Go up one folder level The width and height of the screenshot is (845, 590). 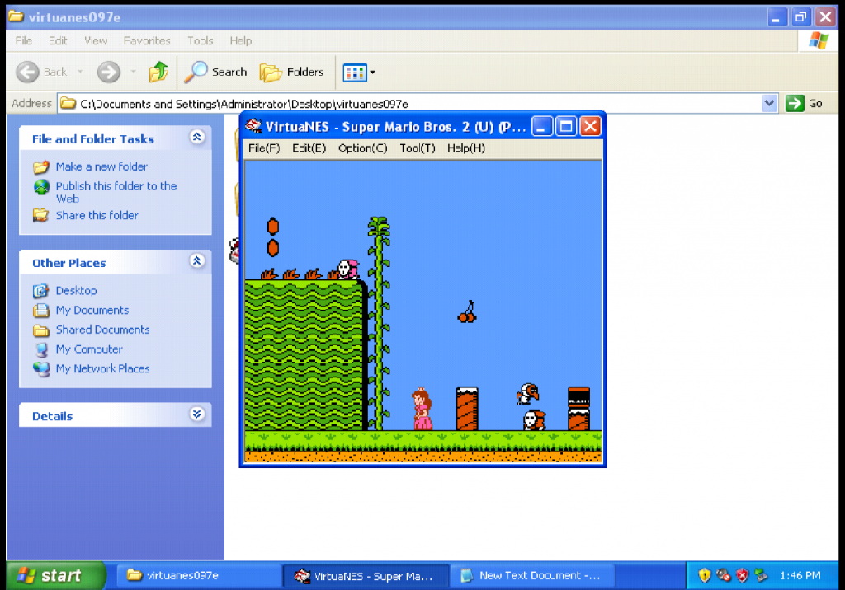coord(158,72)
